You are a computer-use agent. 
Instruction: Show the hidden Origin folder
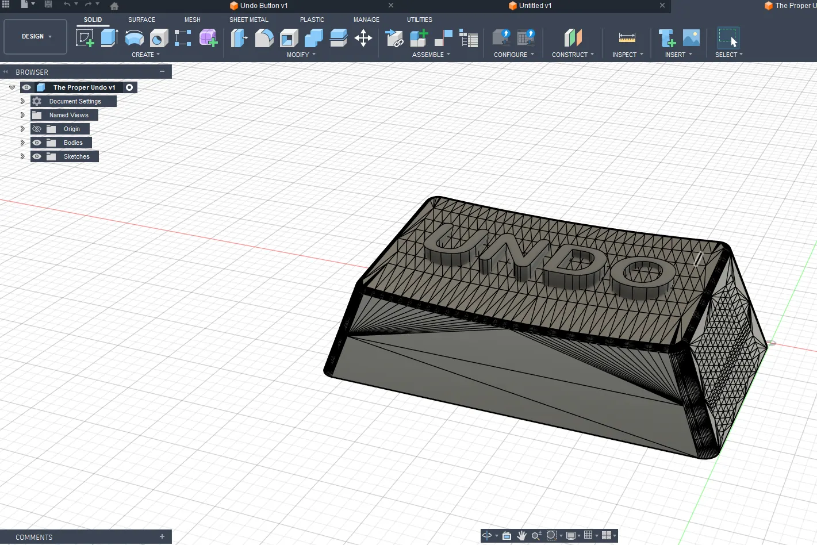point(37,129)
